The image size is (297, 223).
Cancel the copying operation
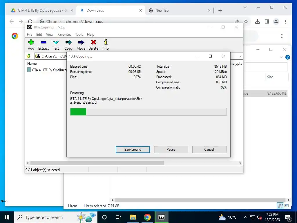209,150
